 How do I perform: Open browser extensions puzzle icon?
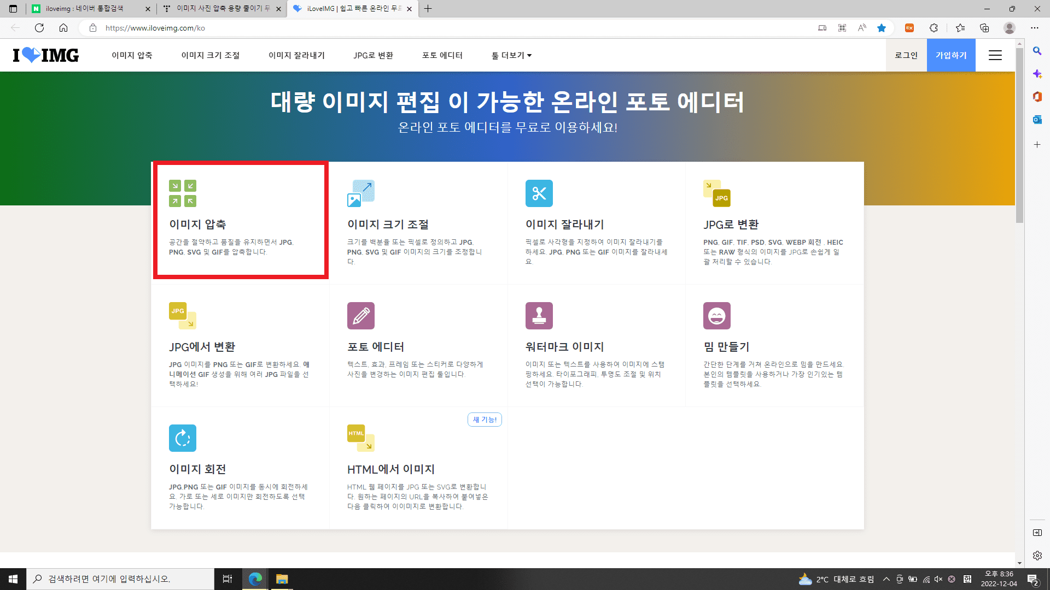(934, 28)
